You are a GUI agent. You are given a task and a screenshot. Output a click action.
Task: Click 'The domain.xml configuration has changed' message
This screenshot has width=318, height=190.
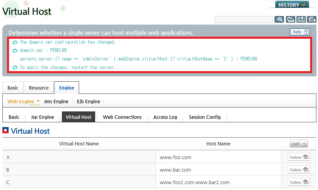click(68, 42)
